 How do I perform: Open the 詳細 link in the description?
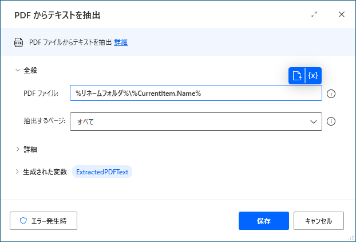tap(121, 42)
